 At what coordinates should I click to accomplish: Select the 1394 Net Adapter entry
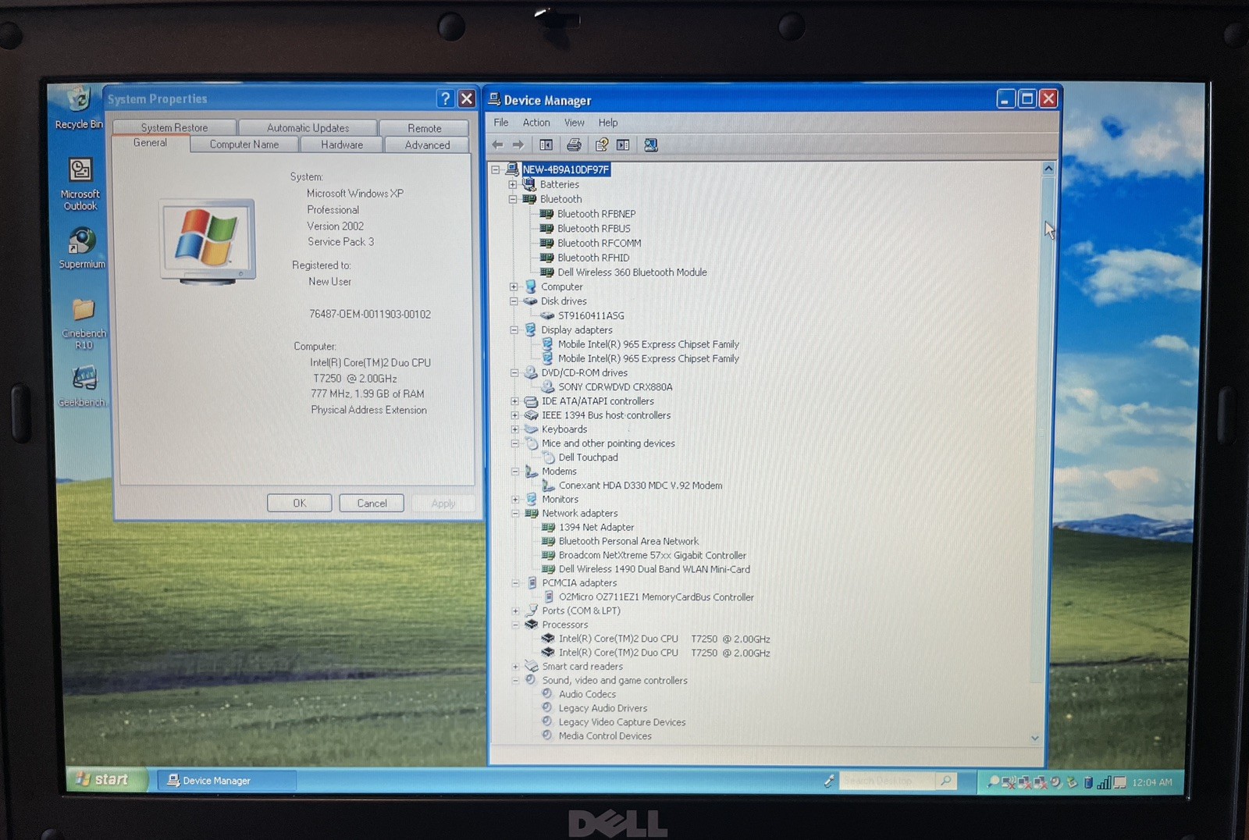pyautogui.click(x=596, y=528)
